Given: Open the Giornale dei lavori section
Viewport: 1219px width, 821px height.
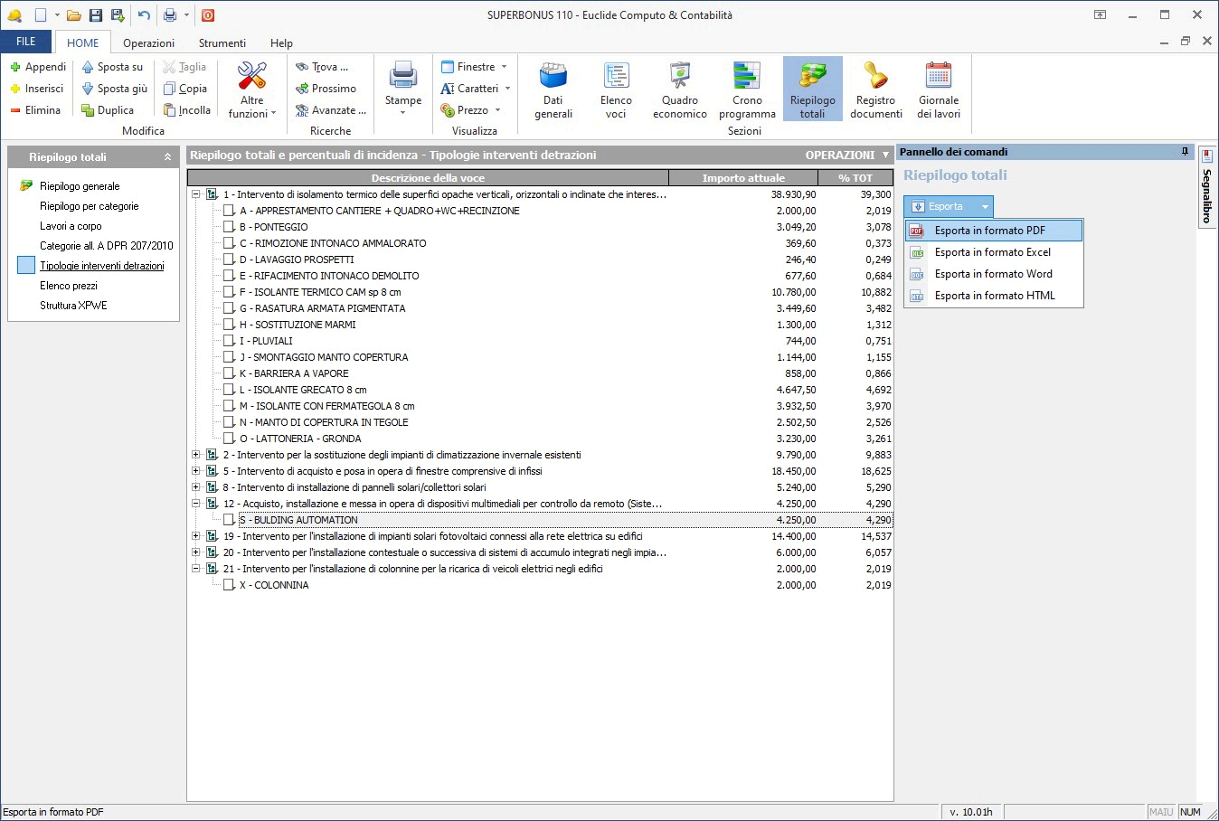Looking at the screenshot, I should tap(939, 90).
